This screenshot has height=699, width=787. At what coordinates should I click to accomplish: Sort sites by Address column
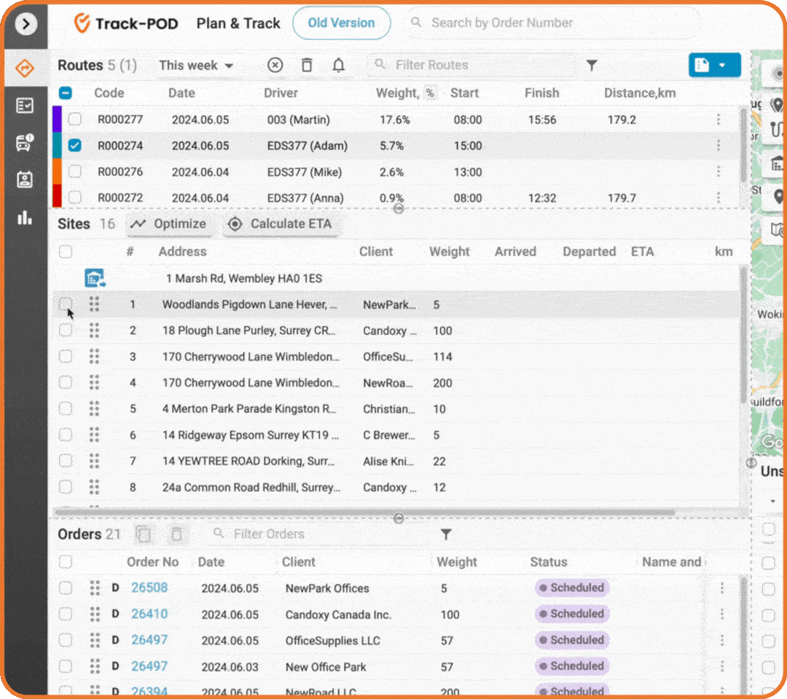pyautogui.click(x=182, y=251)
